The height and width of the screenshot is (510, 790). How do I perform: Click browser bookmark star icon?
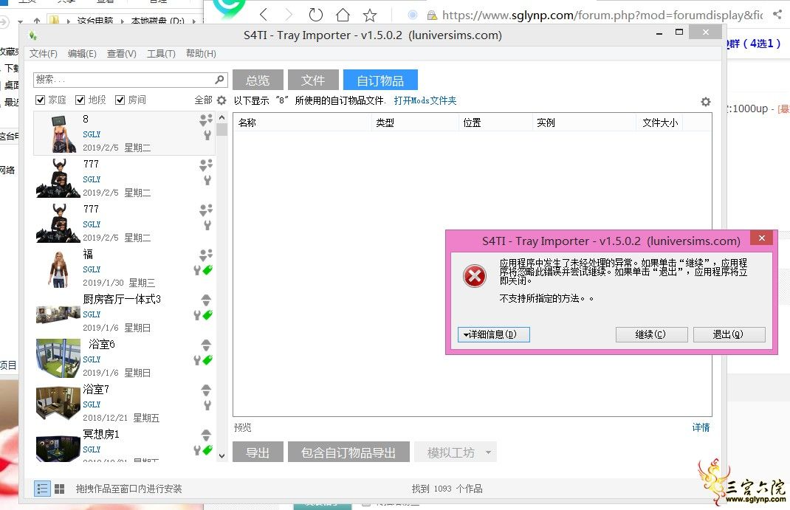(x=370, y=15)
